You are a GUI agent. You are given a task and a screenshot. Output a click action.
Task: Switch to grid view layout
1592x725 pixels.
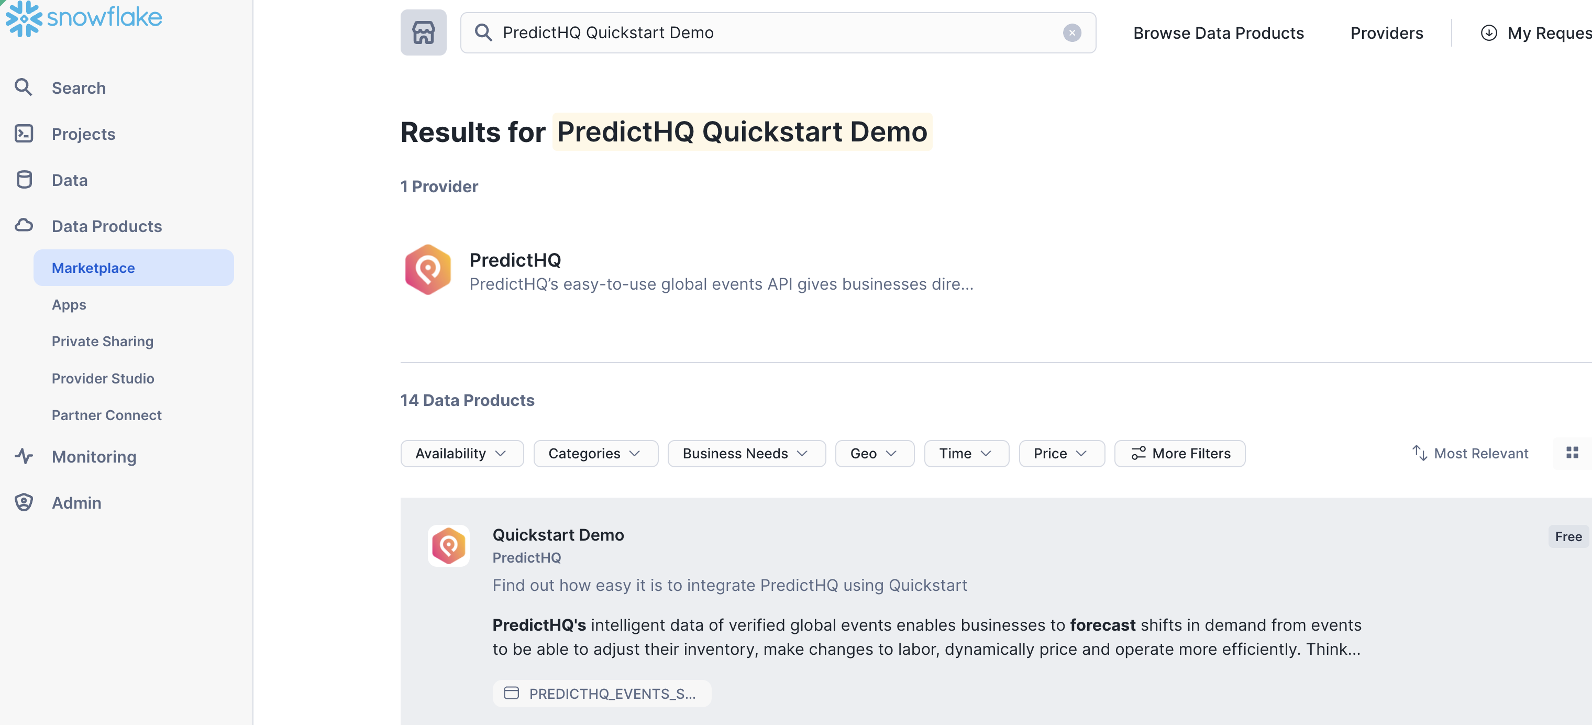click(1572, 453)
